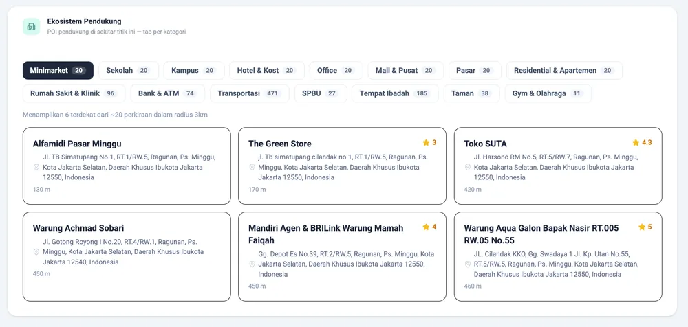Open the Alfamidi Pasar Minggu title

point(77,144)
